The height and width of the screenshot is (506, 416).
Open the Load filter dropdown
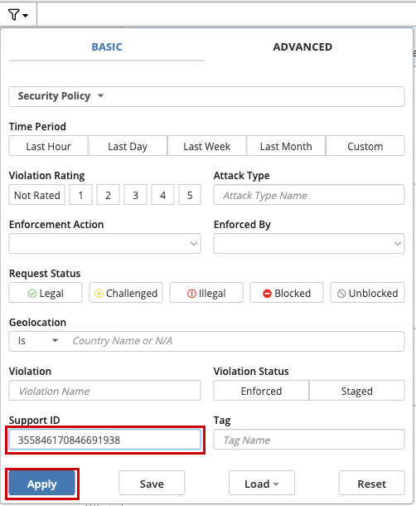[x=262, y=484]
